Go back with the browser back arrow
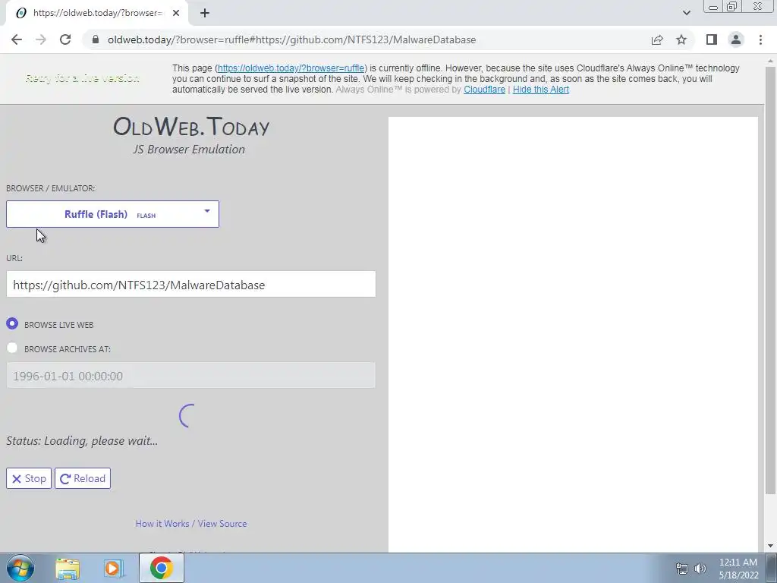This screenshot has height=583, width=777. tap(17, 39)
